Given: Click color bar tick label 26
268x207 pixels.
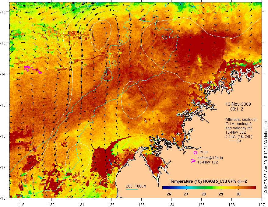Looking at the screenshot, I should (169, 194).
